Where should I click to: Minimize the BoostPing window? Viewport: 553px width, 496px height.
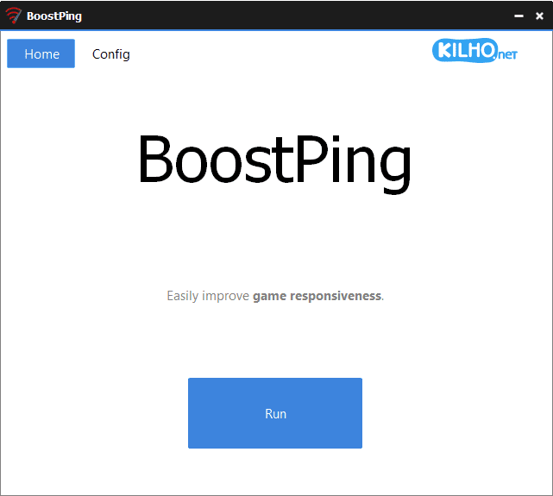click(x=518, y=16)
